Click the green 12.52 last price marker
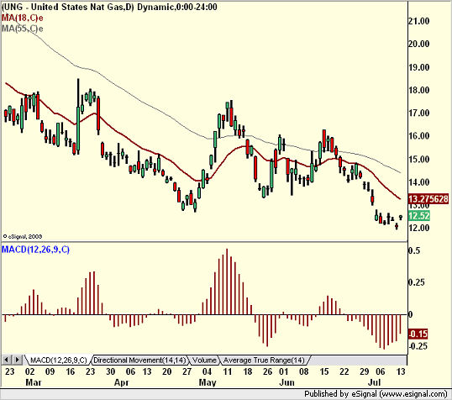Screen dimensions: 452x400 coord(419,216)
